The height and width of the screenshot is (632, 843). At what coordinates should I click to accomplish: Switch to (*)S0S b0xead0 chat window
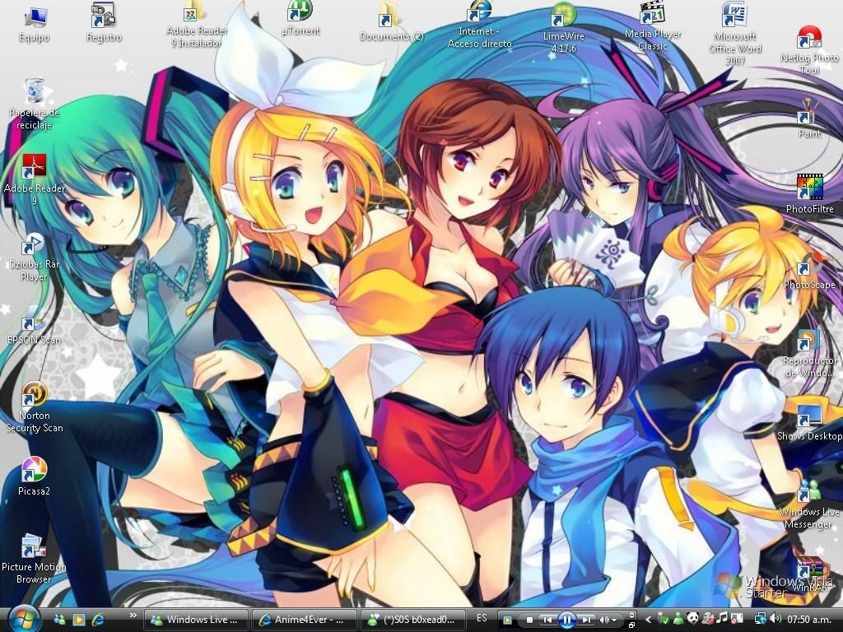point(413,620)
